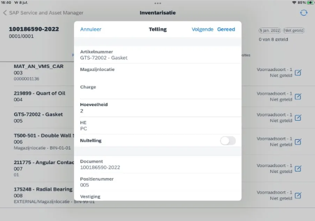Screen dimensions: 315x221
Task: Tap the three-dot multitasking indicator
Action: pos(158,3)
